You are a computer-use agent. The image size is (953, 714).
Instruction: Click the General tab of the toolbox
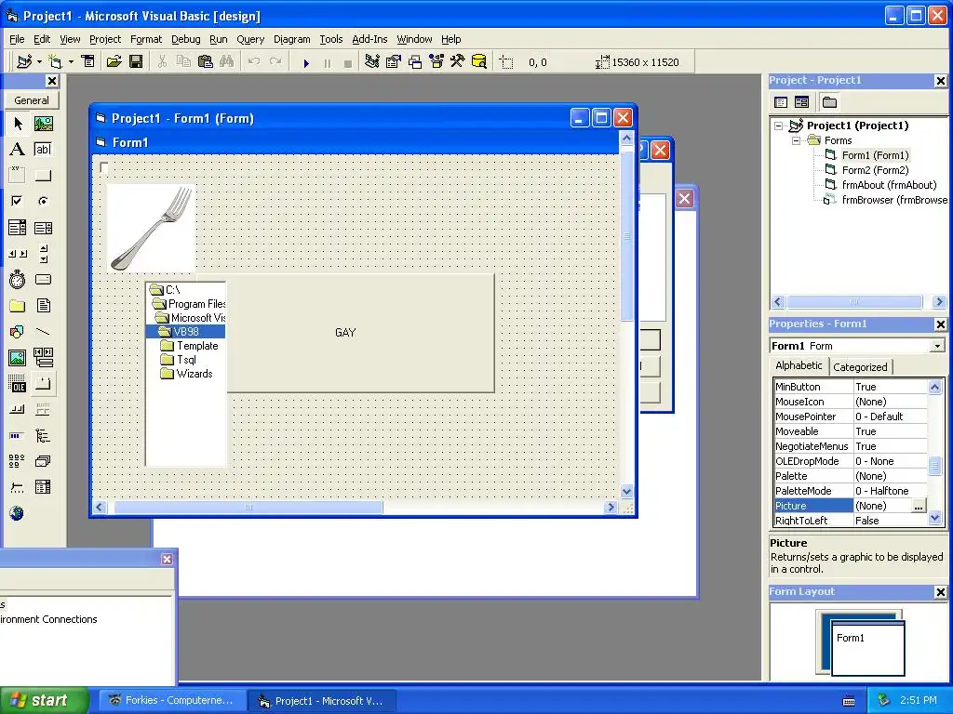32,100
